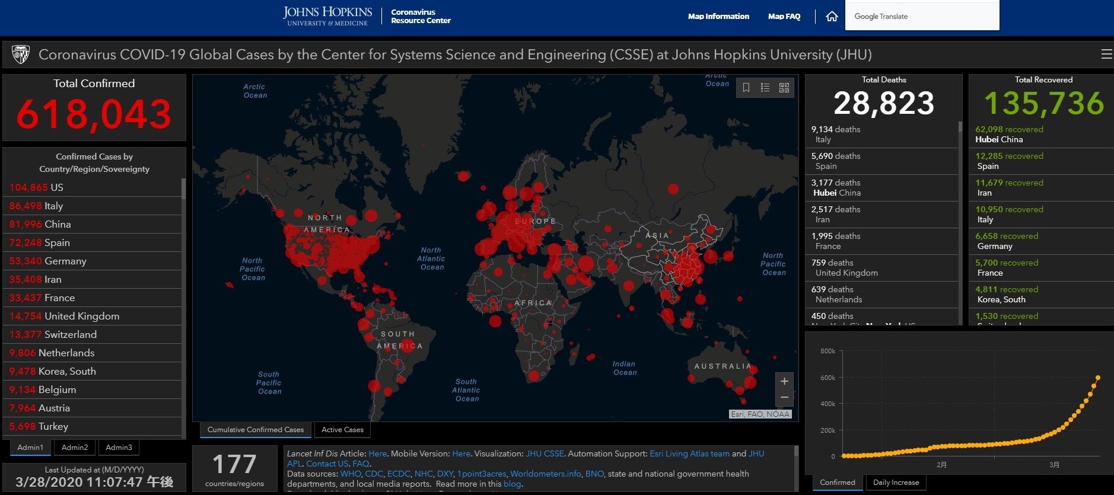Open the map legend list icon
Image resolution: width=1114 pixels, height=495 pixels.
[x=765, y=88]
